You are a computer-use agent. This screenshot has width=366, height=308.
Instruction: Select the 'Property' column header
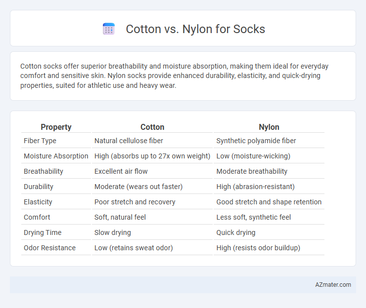56,127
